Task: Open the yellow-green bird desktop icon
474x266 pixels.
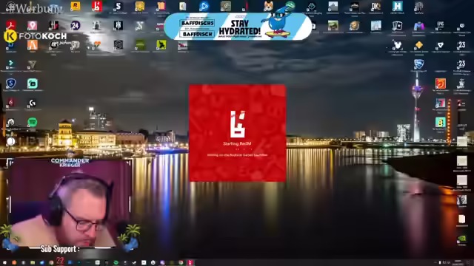Action: (x=161, y=44)
